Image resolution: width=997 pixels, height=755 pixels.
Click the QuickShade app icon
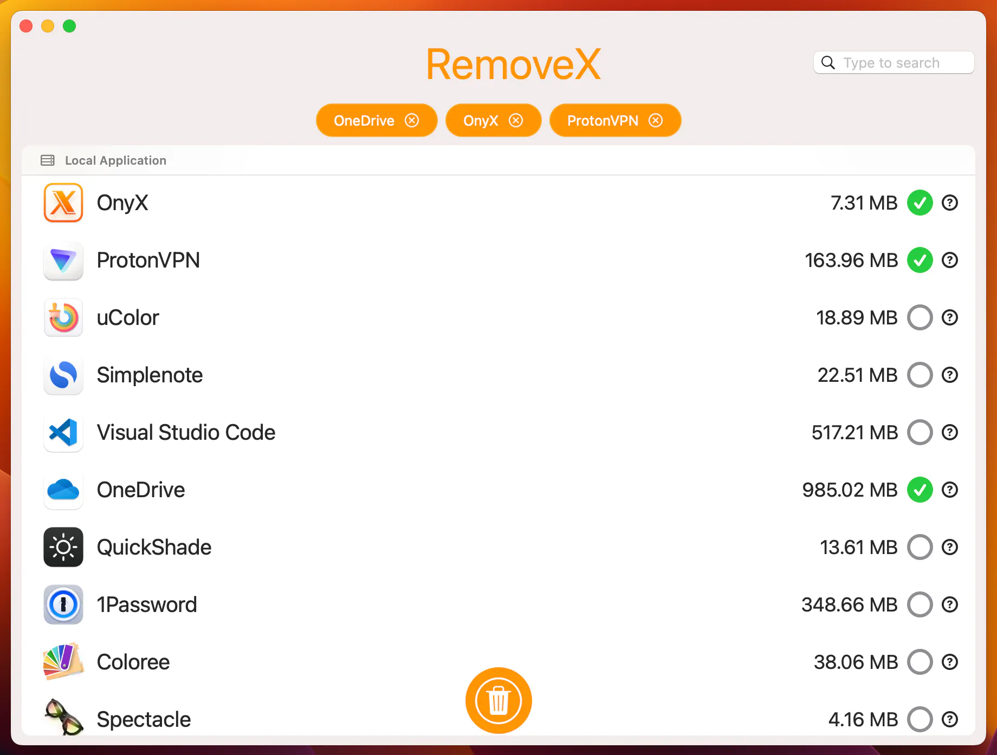[x=63, y=547]
